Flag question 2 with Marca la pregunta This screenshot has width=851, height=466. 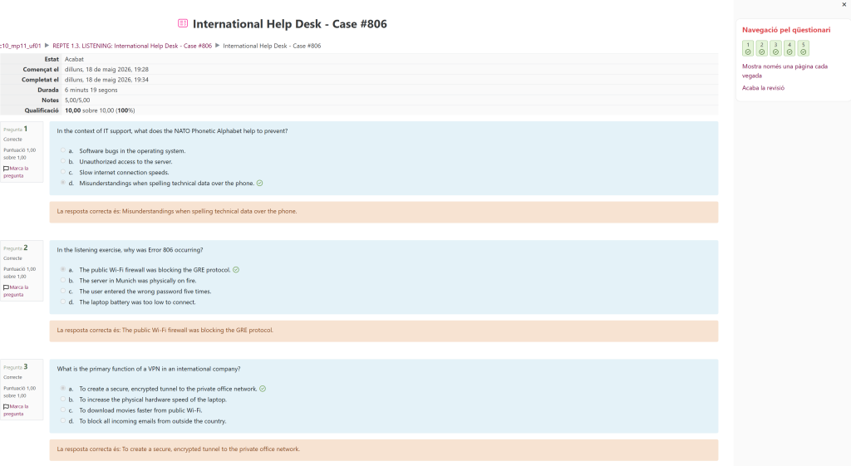point(16,291)
